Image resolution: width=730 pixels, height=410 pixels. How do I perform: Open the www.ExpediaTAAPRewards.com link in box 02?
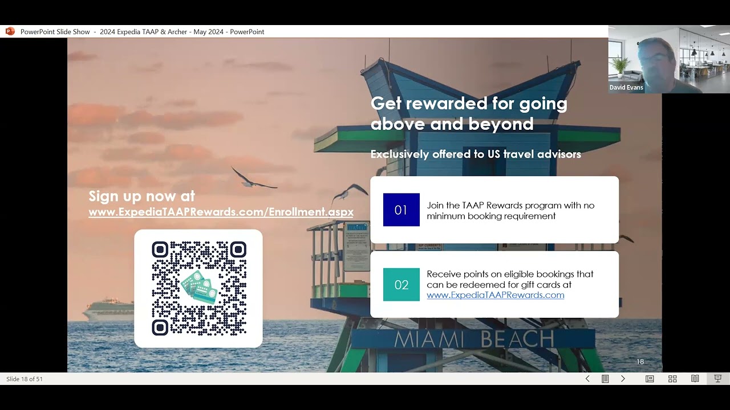(x=495, y=295)
